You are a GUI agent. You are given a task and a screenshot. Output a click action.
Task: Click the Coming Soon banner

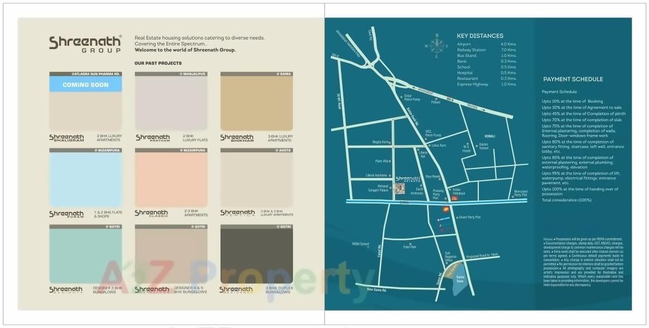[85, 85]
